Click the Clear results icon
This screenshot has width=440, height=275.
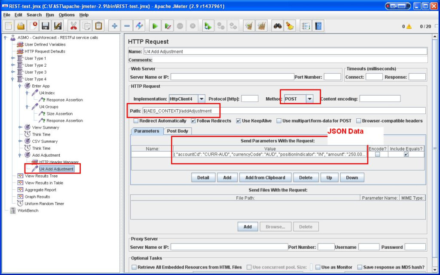click(x=249, y=26)
